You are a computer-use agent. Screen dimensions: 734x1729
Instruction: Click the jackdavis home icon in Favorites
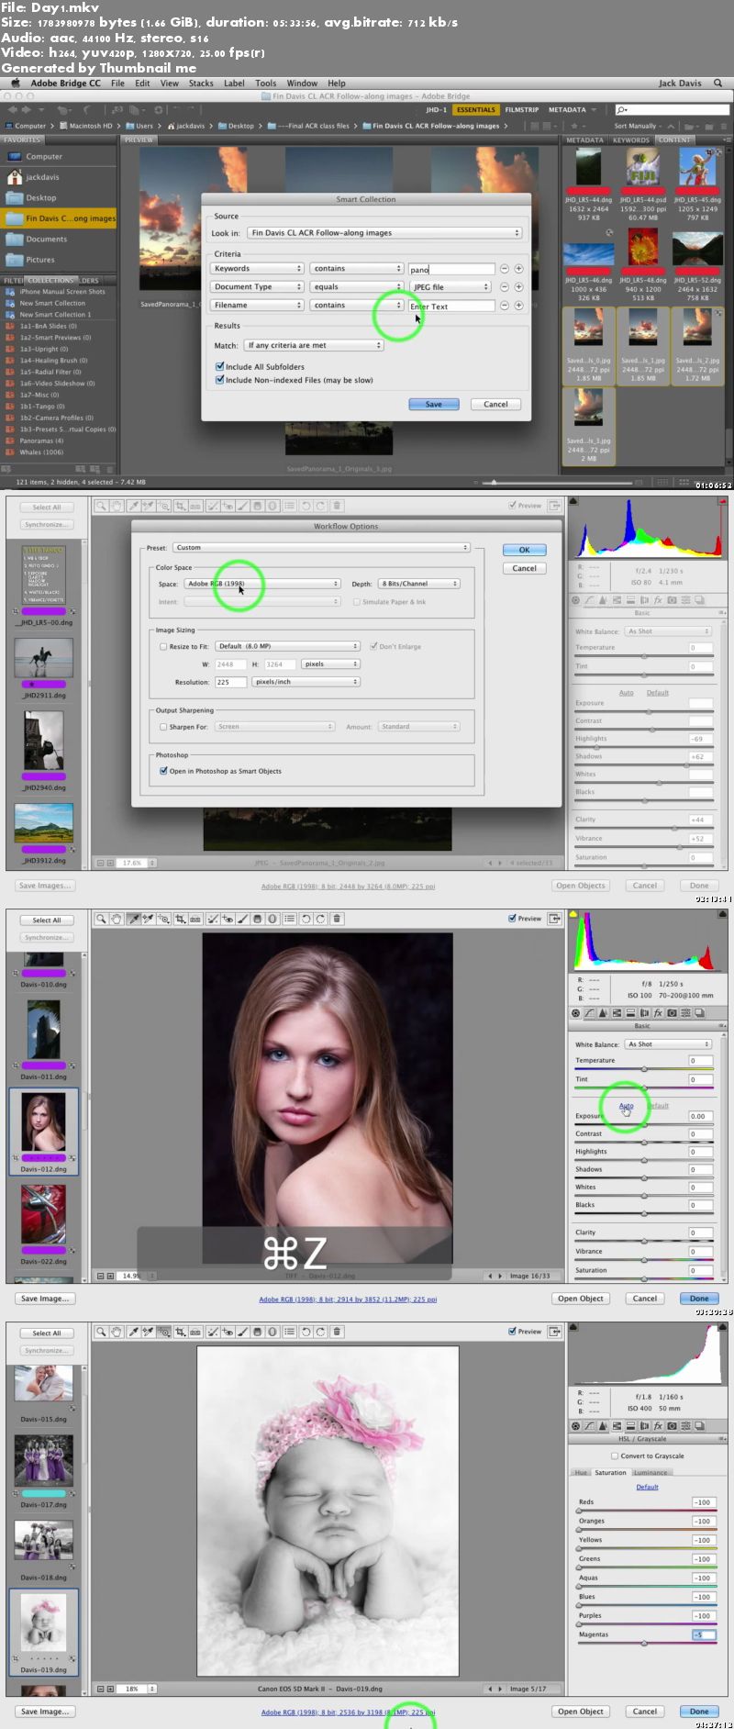pyautogui.click(x=14, y=177)
